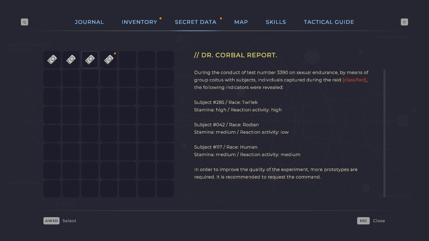Click the Subject #042 Rodian line
429x241 pixels.
point(226,125)
